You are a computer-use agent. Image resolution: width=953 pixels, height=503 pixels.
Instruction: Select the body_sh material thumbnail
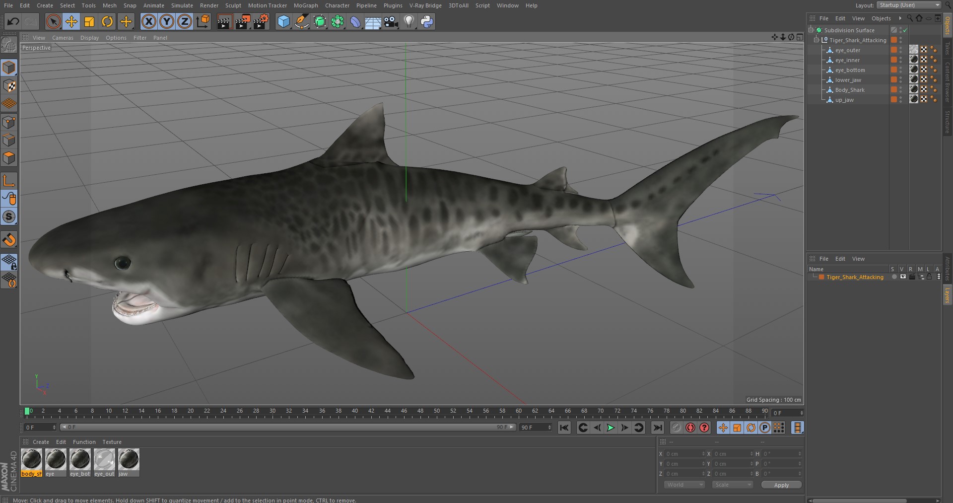[32, 462]
